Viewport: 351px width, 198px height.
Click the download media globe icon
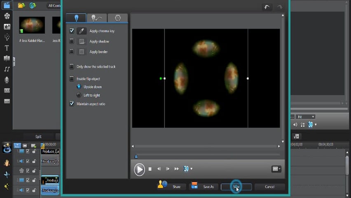(33, 5)
